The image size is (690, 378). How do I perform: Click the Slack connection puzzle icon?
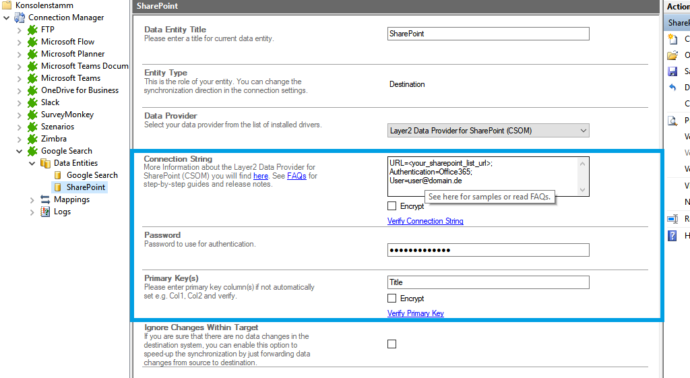[x=32, y=102]
